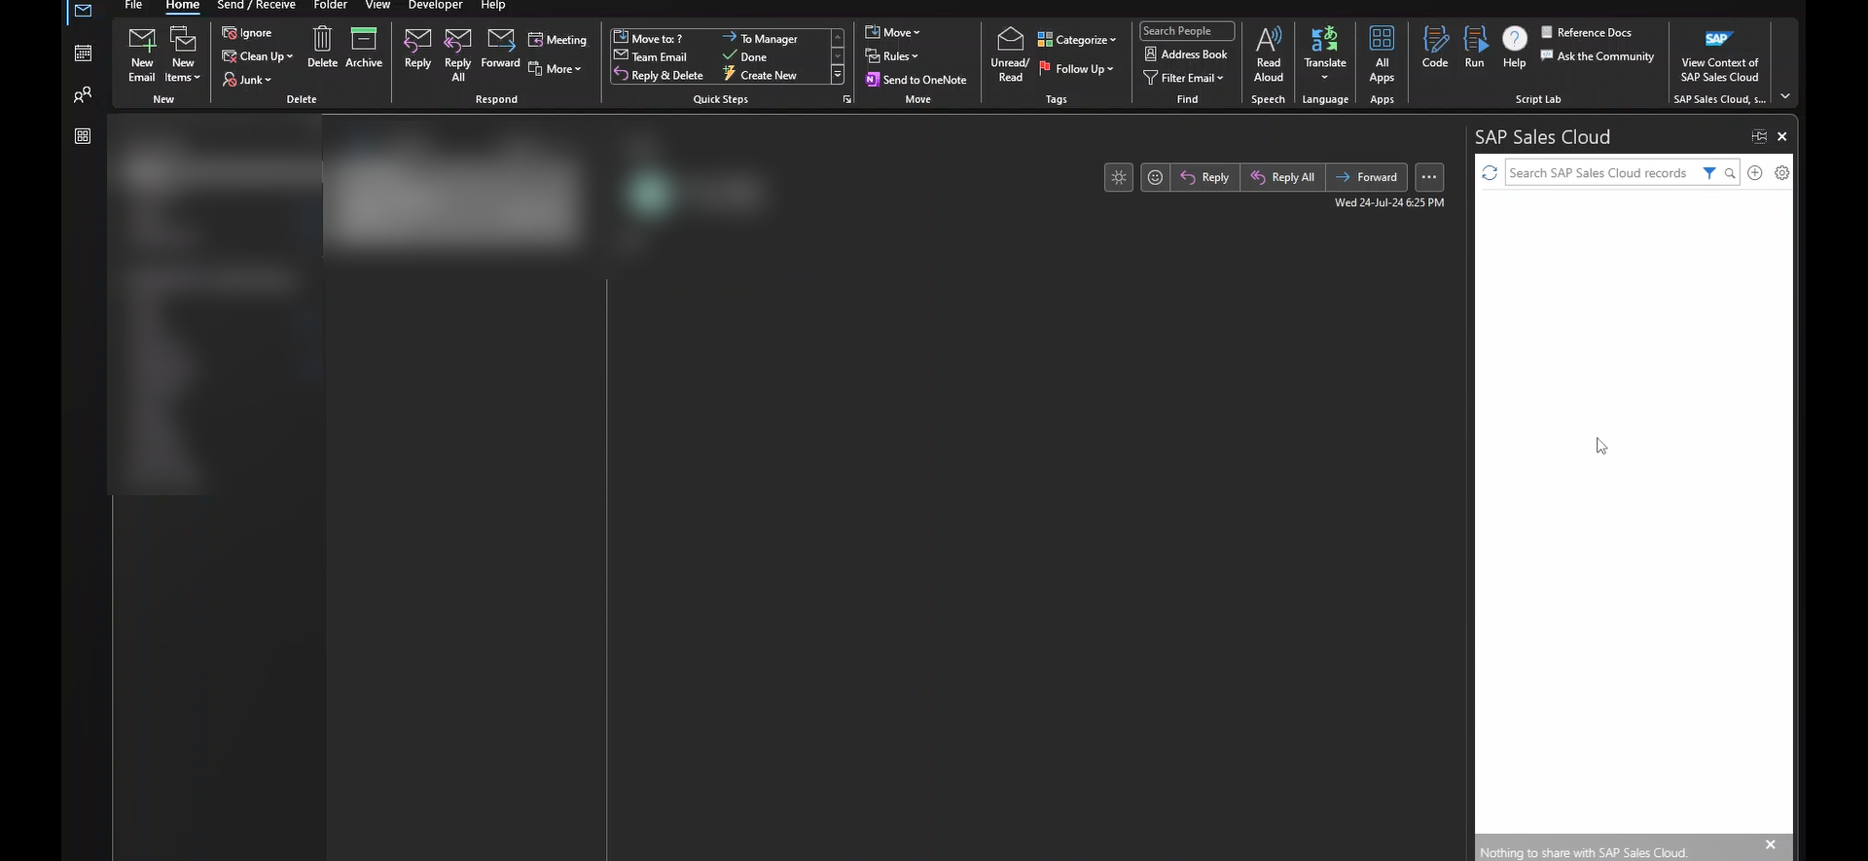1868x861 pixels.
Task: Open the Move dropdown
Action: (x=892, y=32)
